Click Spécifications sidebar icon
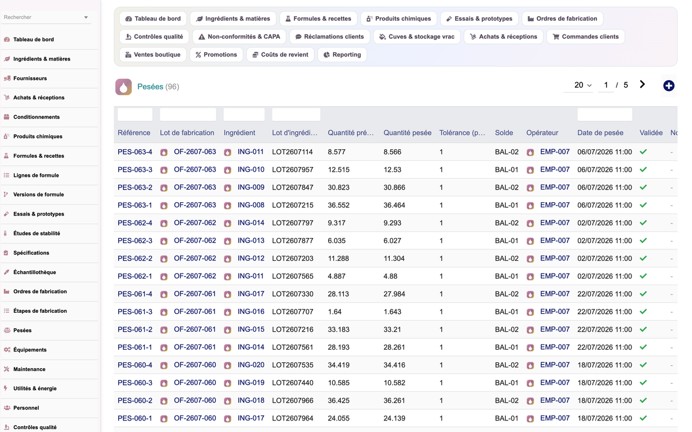 click(x=7, y=253)
